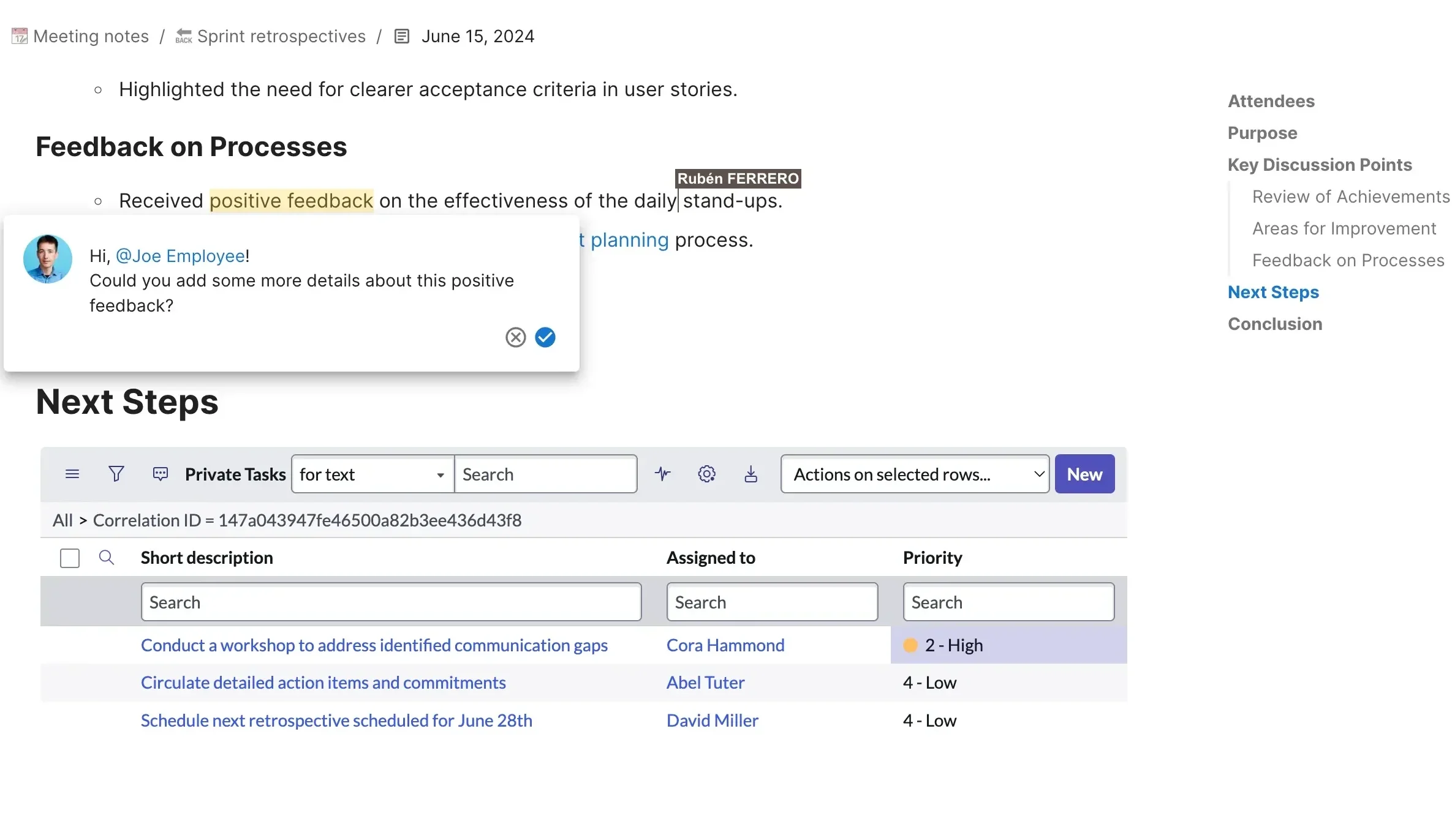Go to Conclusion in page outline
Viewport: 1452px width, 816px height.
coord(1274,324)
